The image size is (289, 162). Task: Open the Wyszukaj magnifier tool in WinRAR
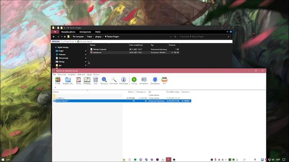[104, 81]
